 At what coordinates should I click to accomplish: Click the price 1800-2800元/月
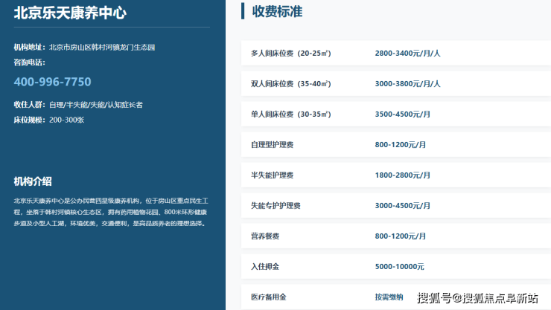pos(403,175)
